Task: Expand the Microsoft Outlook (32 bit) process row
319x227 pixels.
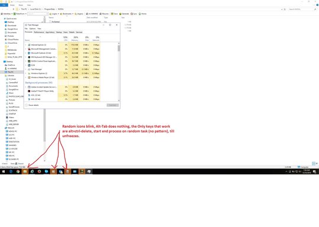Action: pyautogui.click(x=26, y=53)
